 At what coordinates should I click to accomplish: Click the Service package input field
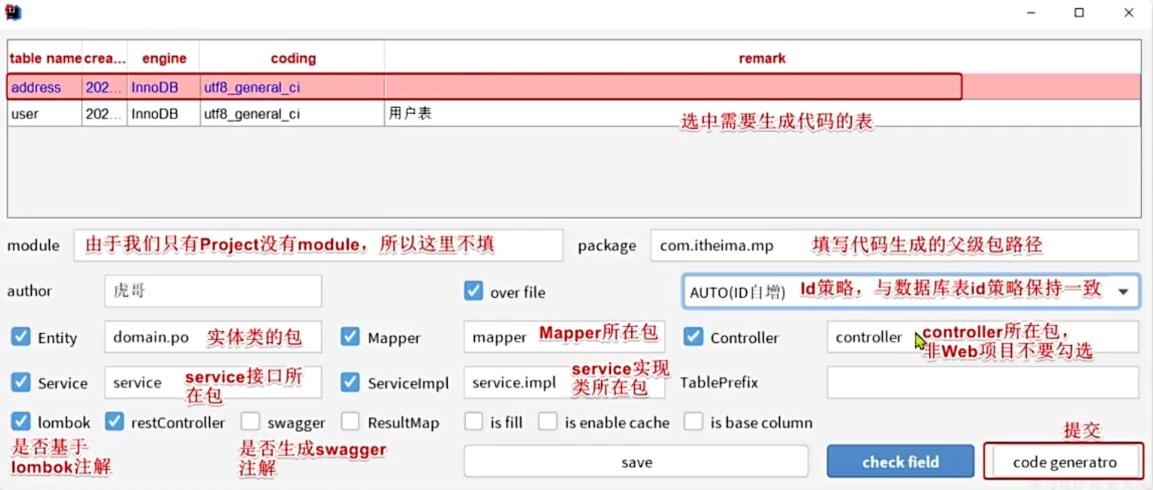tap(213, 382)
